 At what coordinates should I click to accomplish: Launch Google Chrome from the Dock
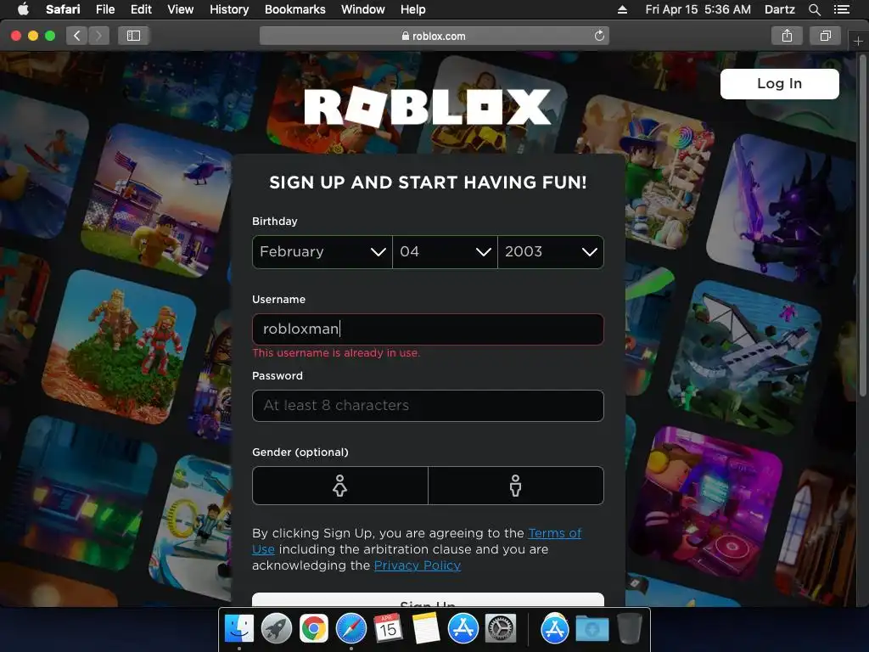314,629
